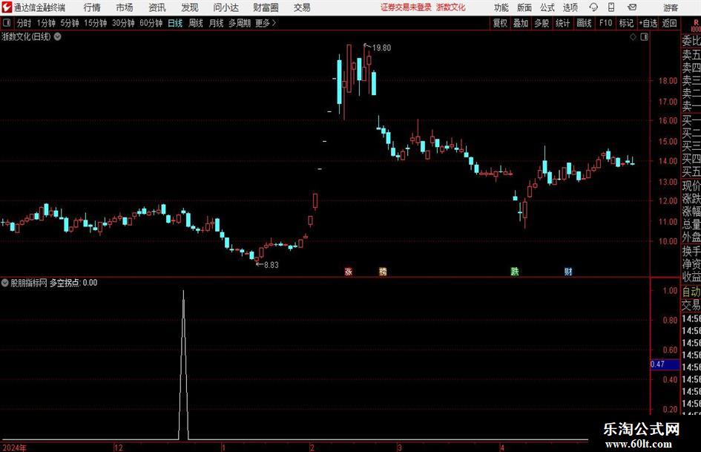Click the 跌 event marker below chart
This screenshot has width=701, height=452.
pos(515,271)
